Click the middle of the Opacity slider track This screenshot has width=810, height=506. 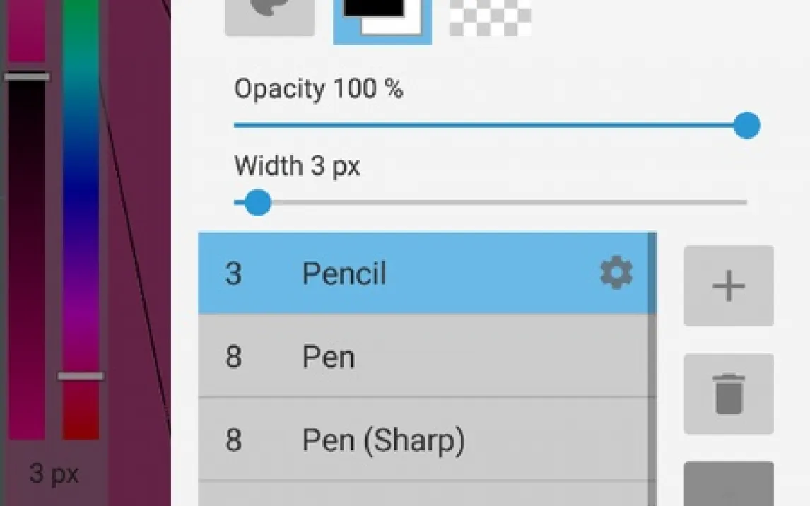(491, 126)
